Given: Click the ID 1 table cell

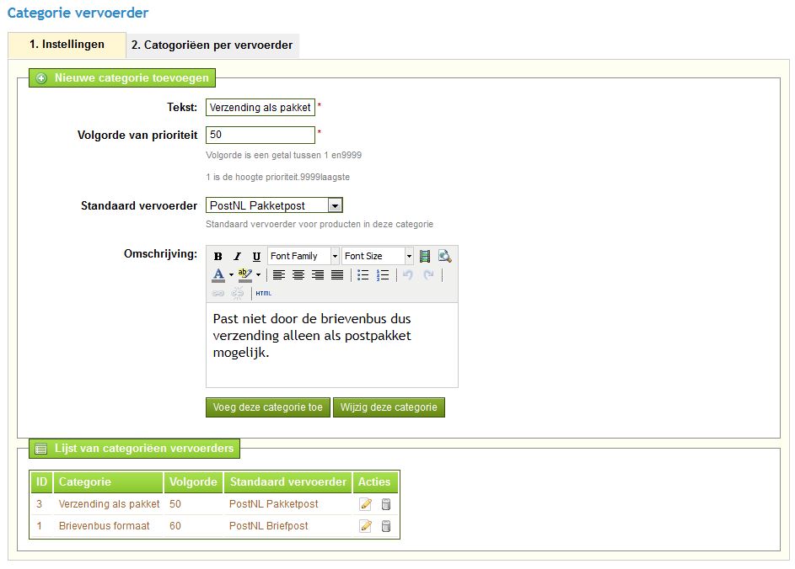Looking at the screenshot, I should coord(40,526).
